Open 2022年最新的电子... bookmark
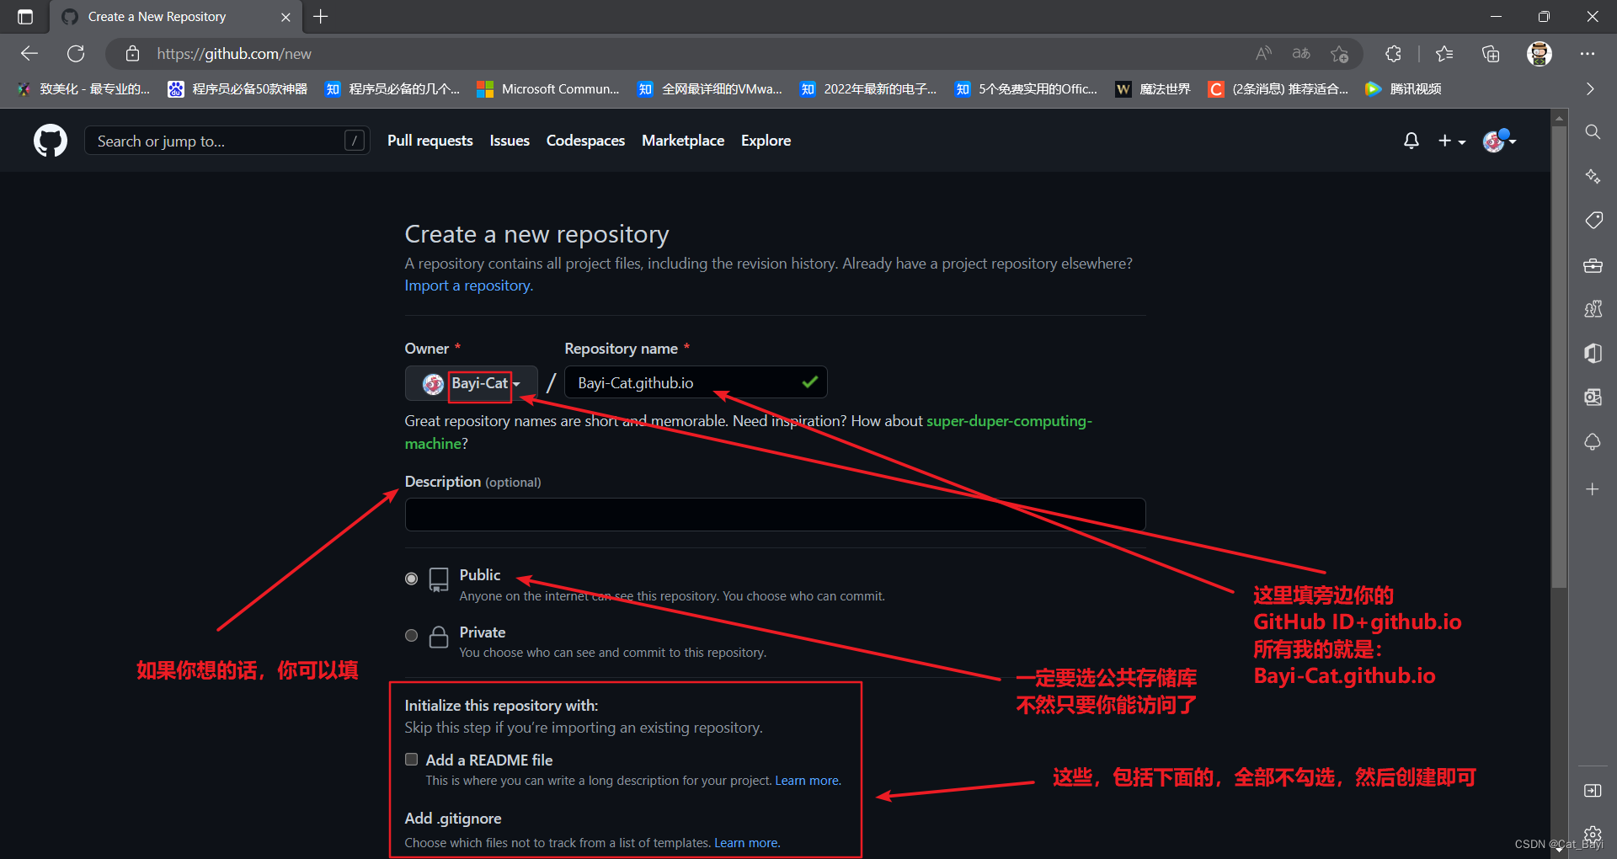 coord(868,88)
